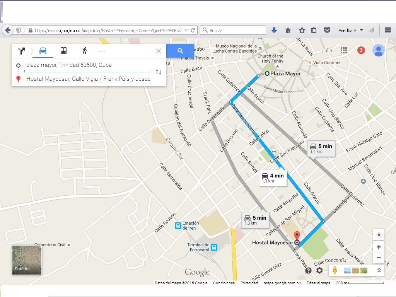Show my location target button
This screenshot has height=297, width=396.
[x=379, y=235]
